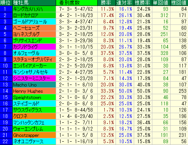Sort by the 勝率 column header
The width and height of the screenshot is (188, 145).
point(107,3)
